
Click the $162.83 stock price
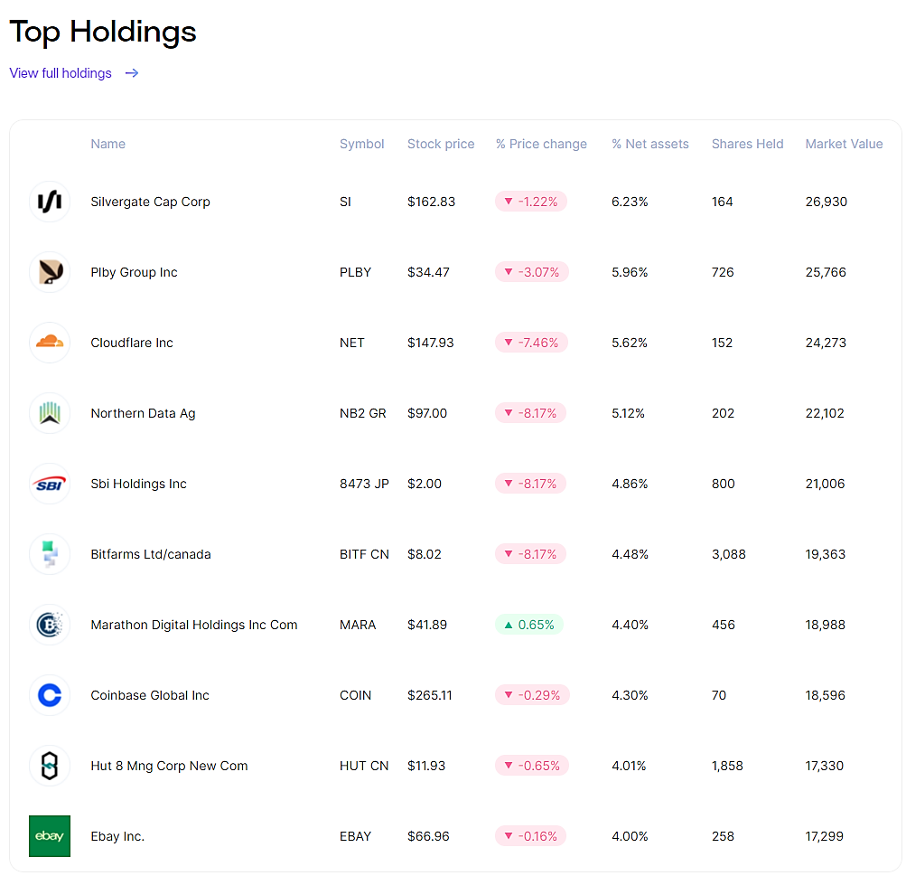[432, 202]
